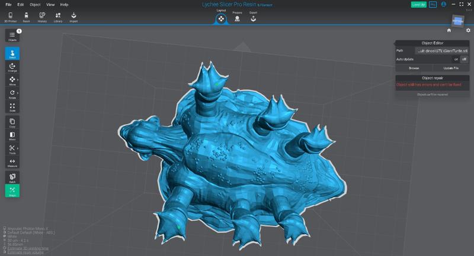Click the Estimate resin volume link
474x256 pixels.
(25, 252)
